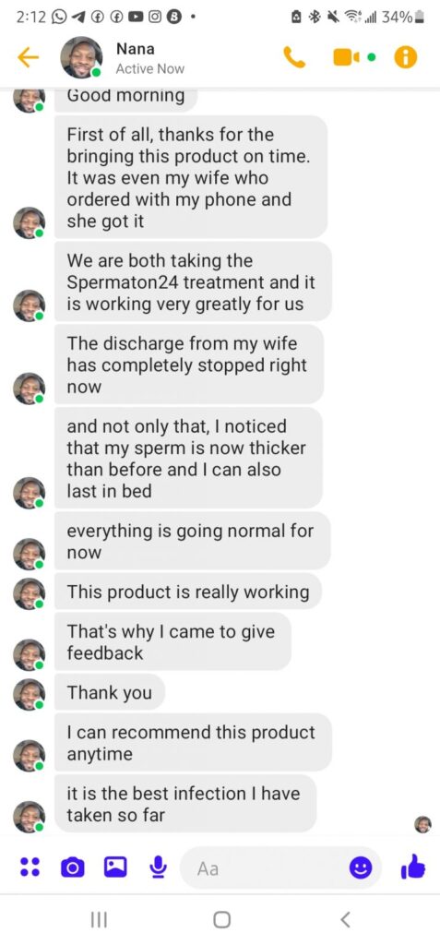Select 'This product is really working' message

coord(188,592)
